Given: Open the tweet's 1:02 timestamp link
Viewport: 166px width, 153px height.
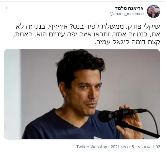Looking at the screenshot, I should (x=156, y=147).
